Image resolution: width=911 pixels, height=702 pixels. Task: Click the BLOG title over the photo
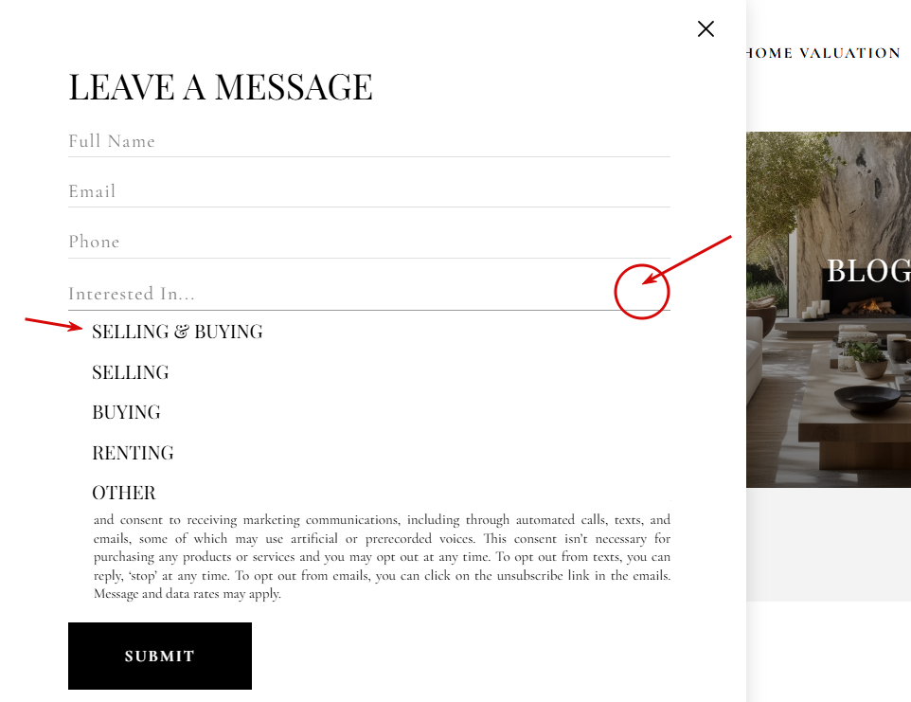(868, 271)
